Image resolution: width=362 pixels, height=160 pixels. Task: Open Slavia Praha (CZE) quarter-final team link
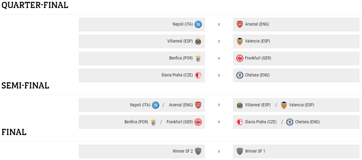177,75
